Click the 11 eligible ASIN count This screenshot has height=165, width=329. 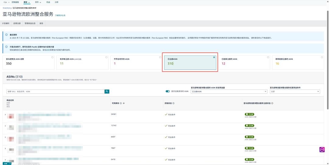pyautogui.click(x=62, y=64)
